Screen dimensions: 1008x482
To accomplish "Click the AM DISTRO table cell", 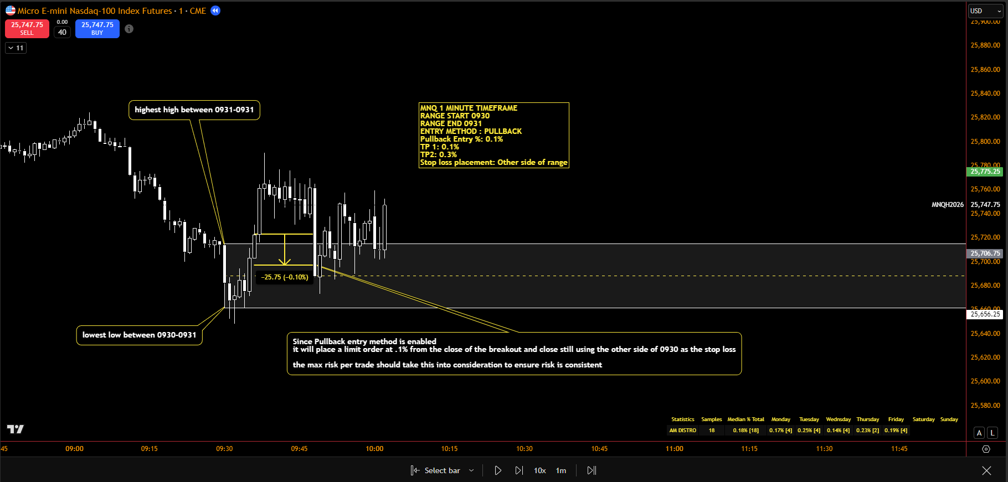I will pos(683,431).
